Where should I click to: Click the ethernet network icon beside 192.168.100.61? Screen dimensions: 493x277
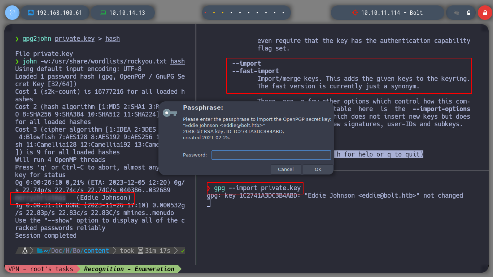31,13
